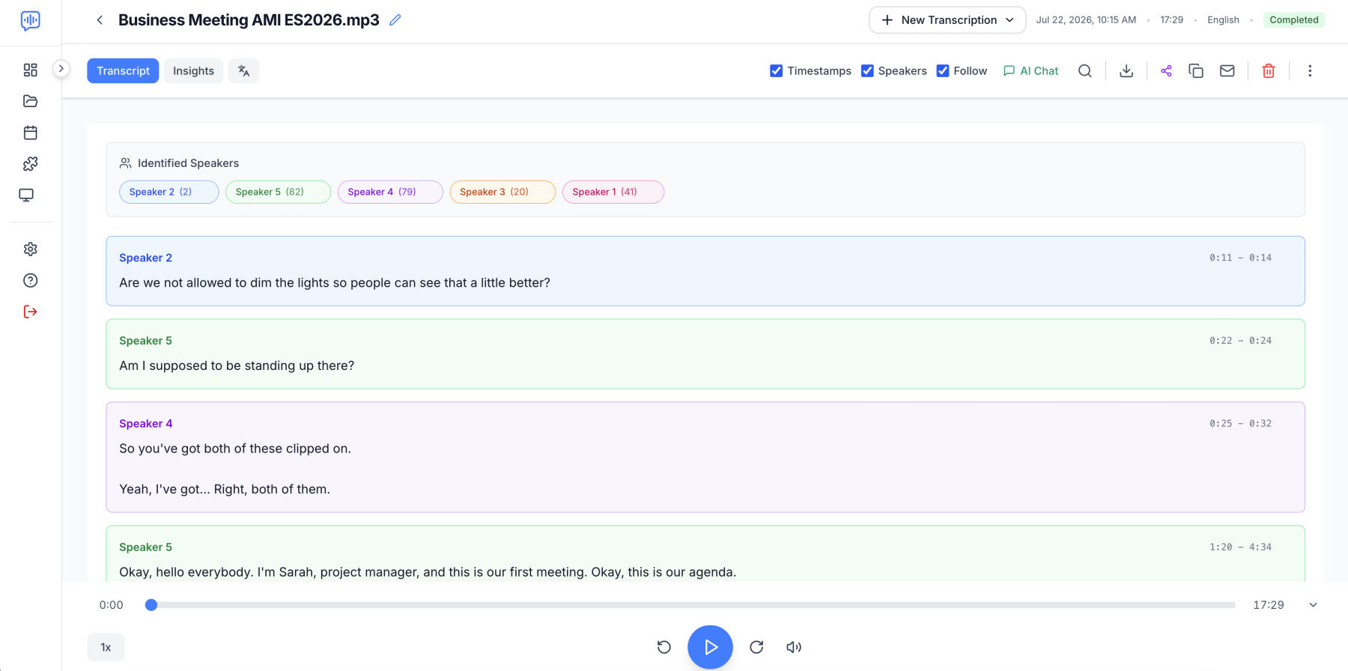Click the red logout icon
The height and width of the screenshot is (671, 1348).
tap(30, 312)
